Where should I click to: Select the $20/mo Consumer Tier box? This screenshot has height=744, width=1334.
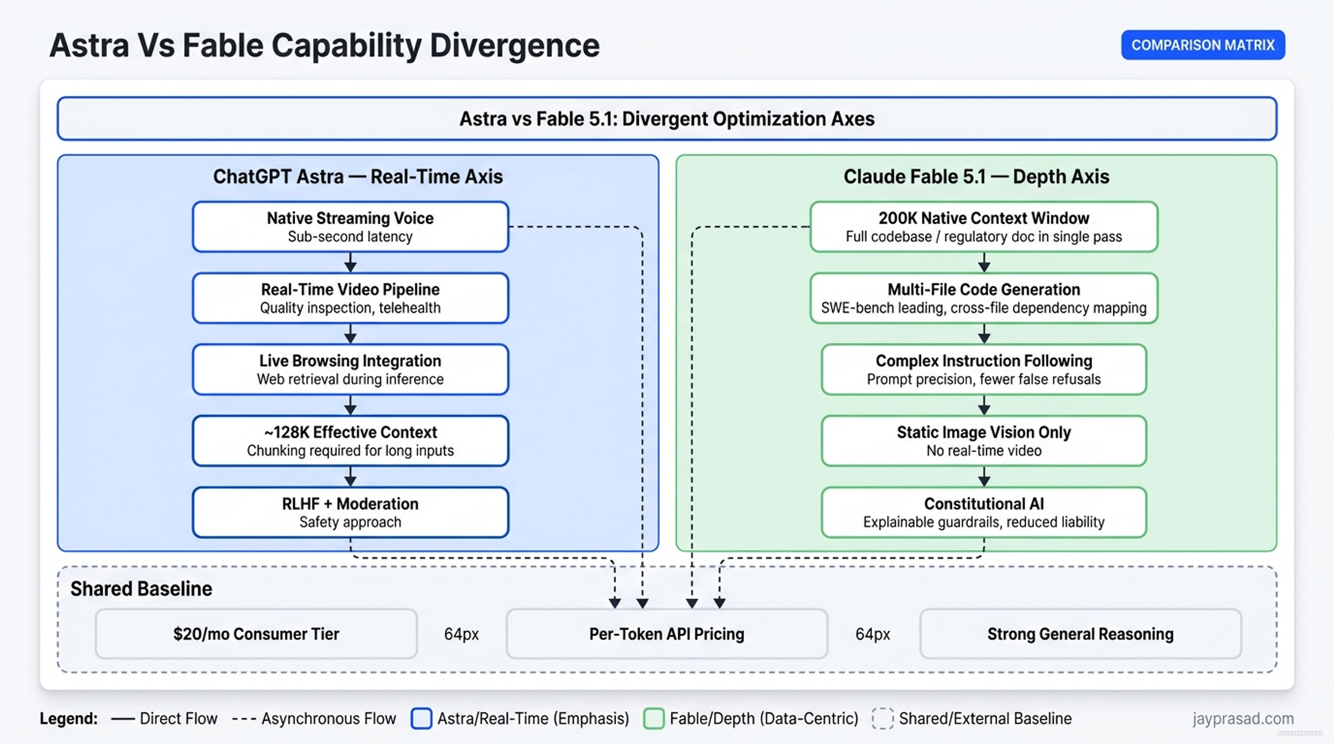[256, 634]
